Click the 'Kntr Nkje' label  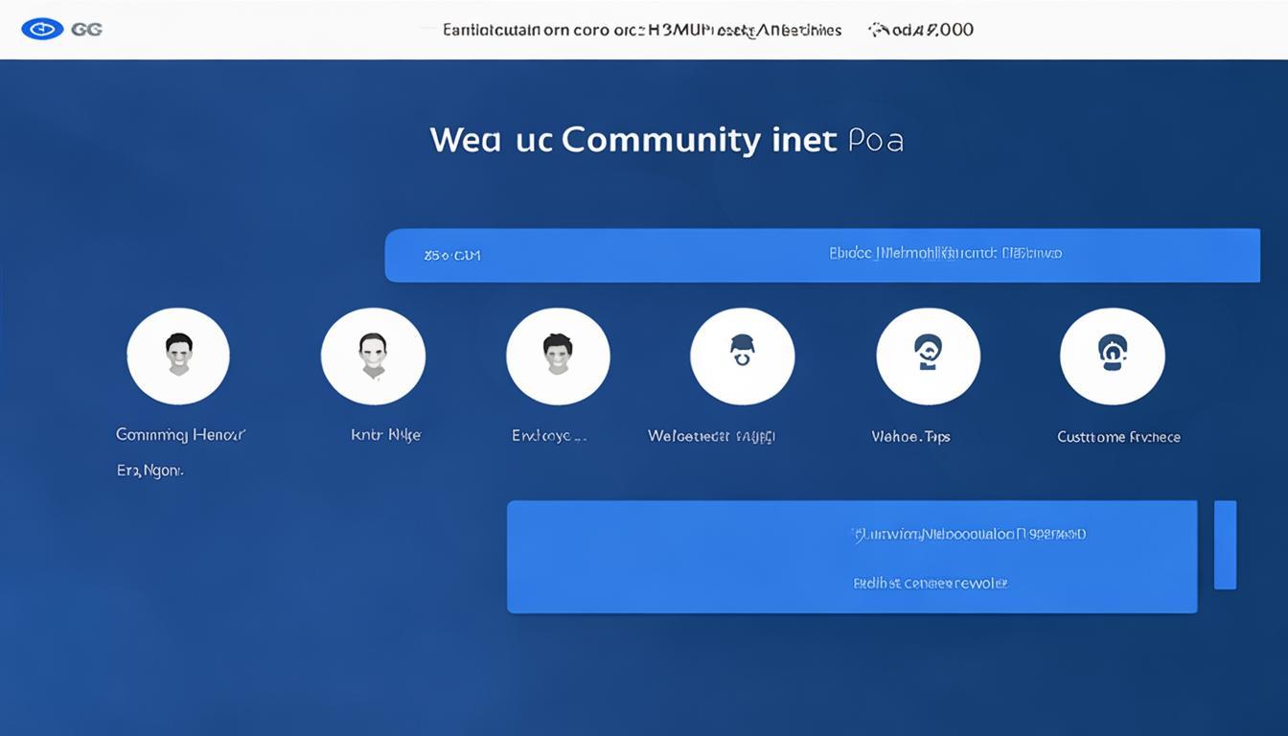(385, 435)
